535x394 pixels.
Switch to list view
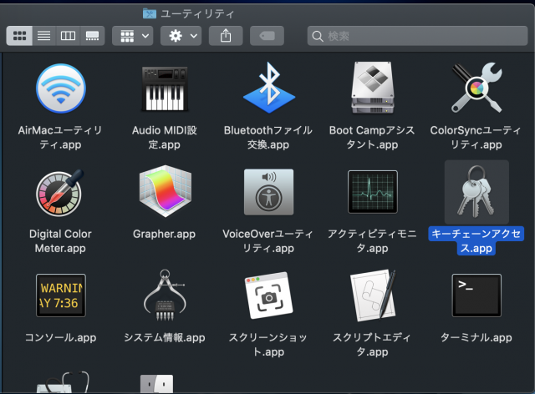(44, 36)
